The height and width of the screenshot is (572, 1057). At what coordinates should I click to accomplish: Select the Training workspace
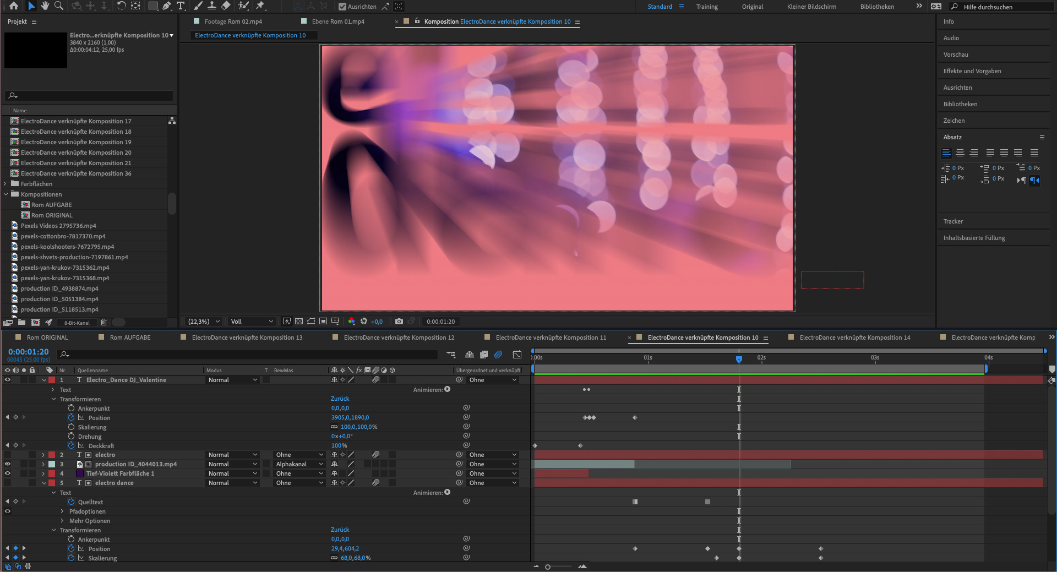pos(707,7)
